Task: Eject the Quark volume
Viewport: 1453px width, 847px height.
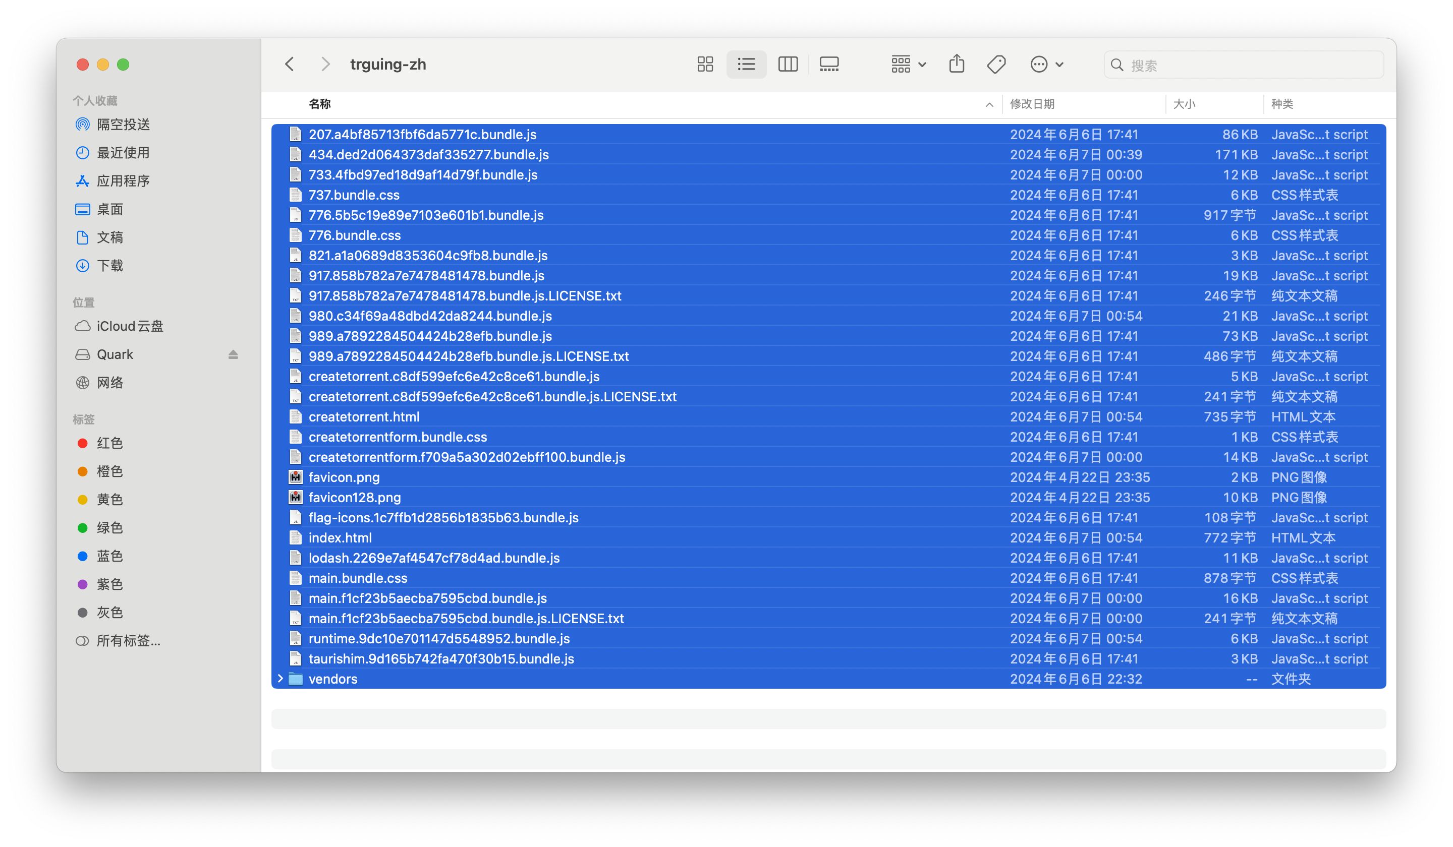Action: click(x=233, y=354)
